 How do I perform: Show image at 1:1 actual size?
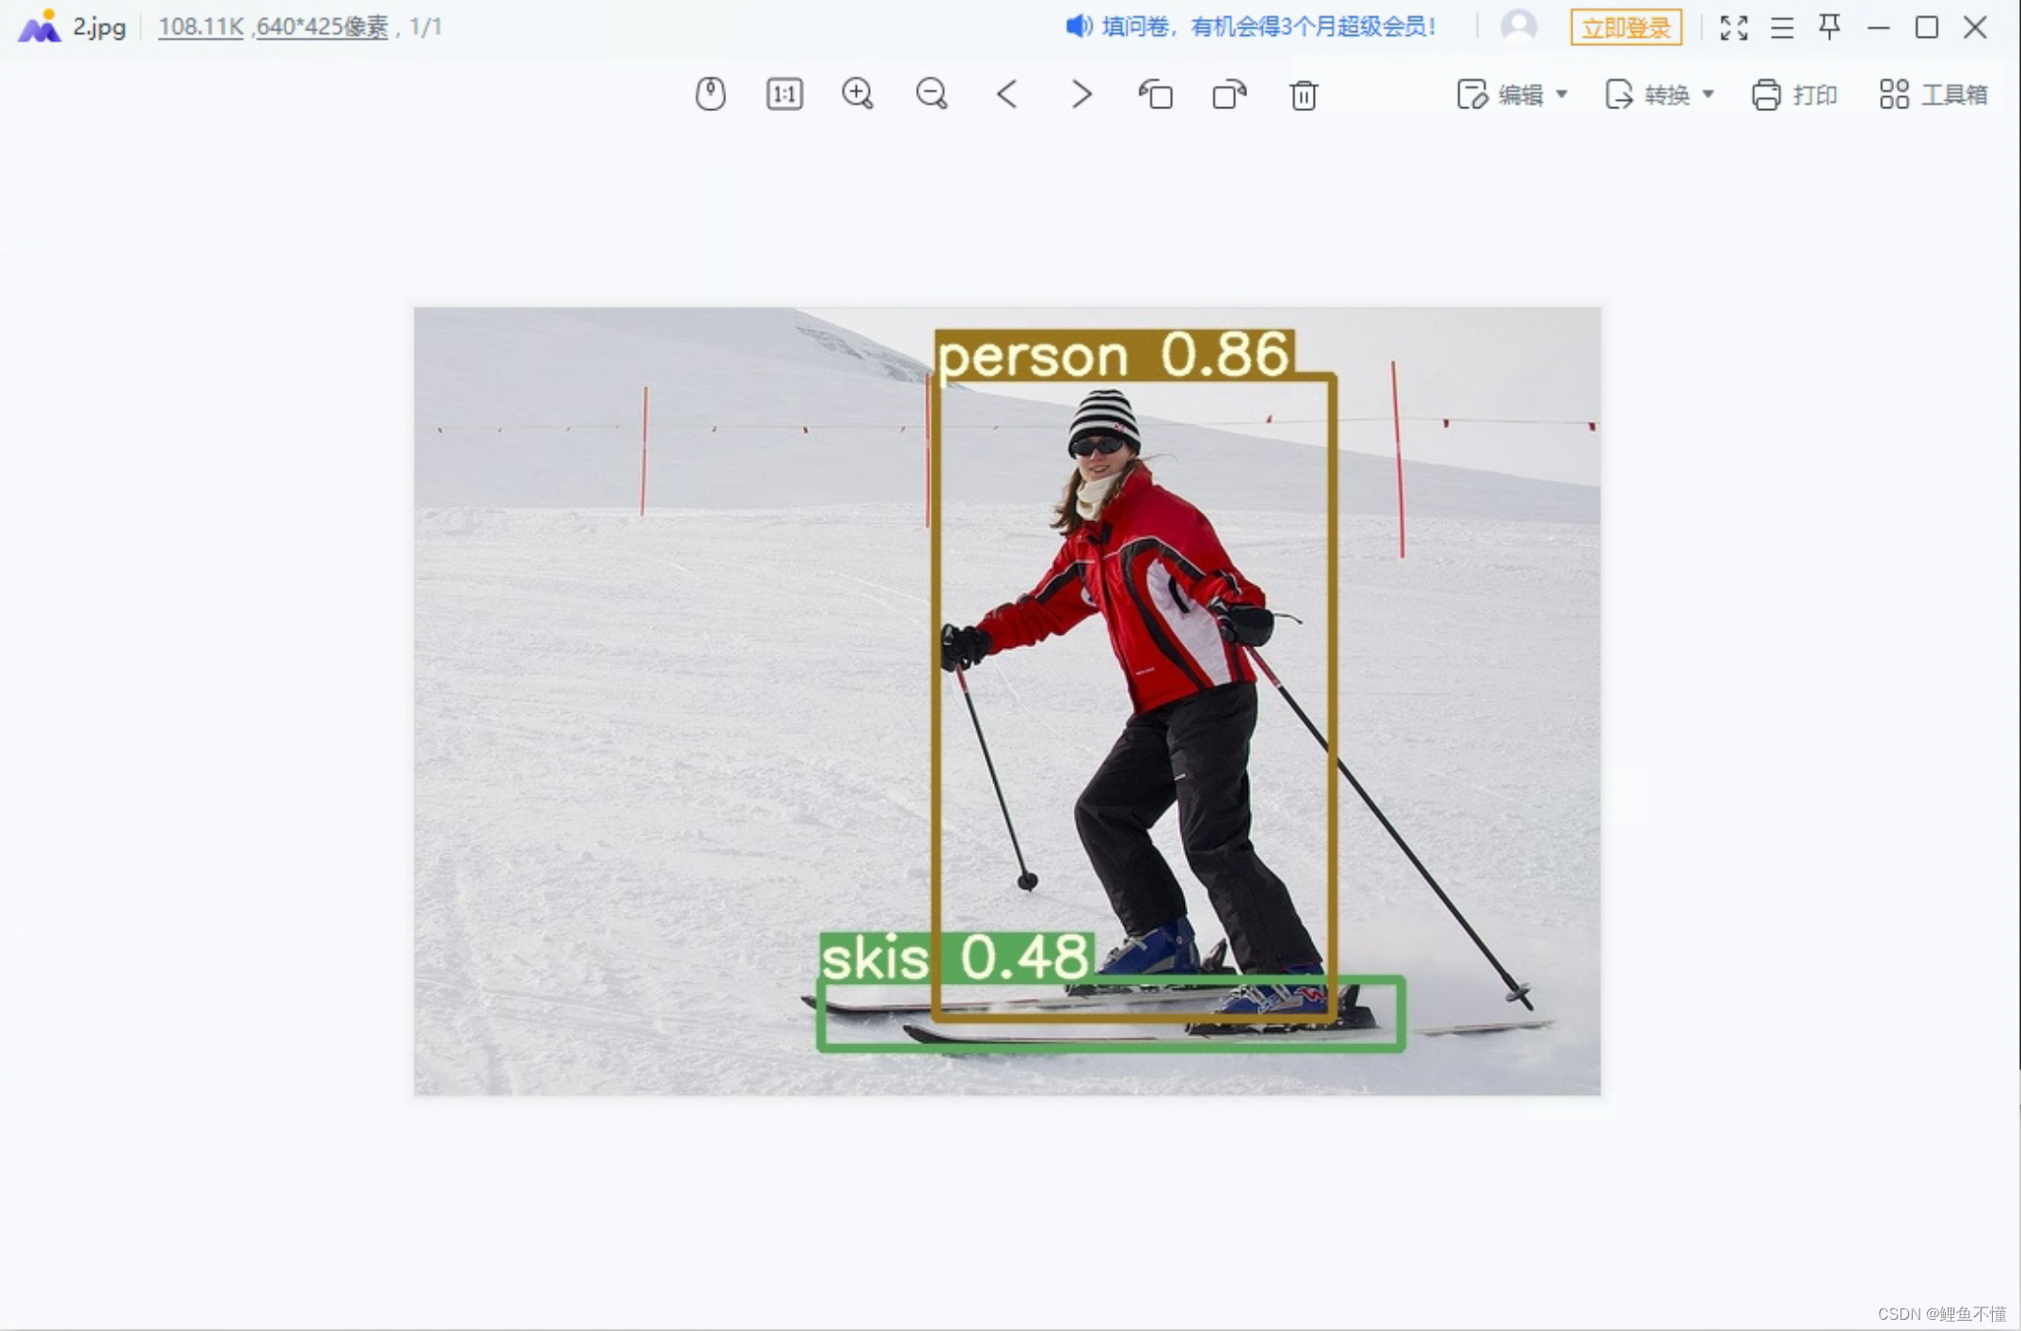[784, 94]
